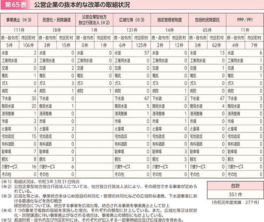Viewport: 264px width, 222px height.
Task: Click 病院 value 4 under 事業廃止
Action: click(35, 91)
